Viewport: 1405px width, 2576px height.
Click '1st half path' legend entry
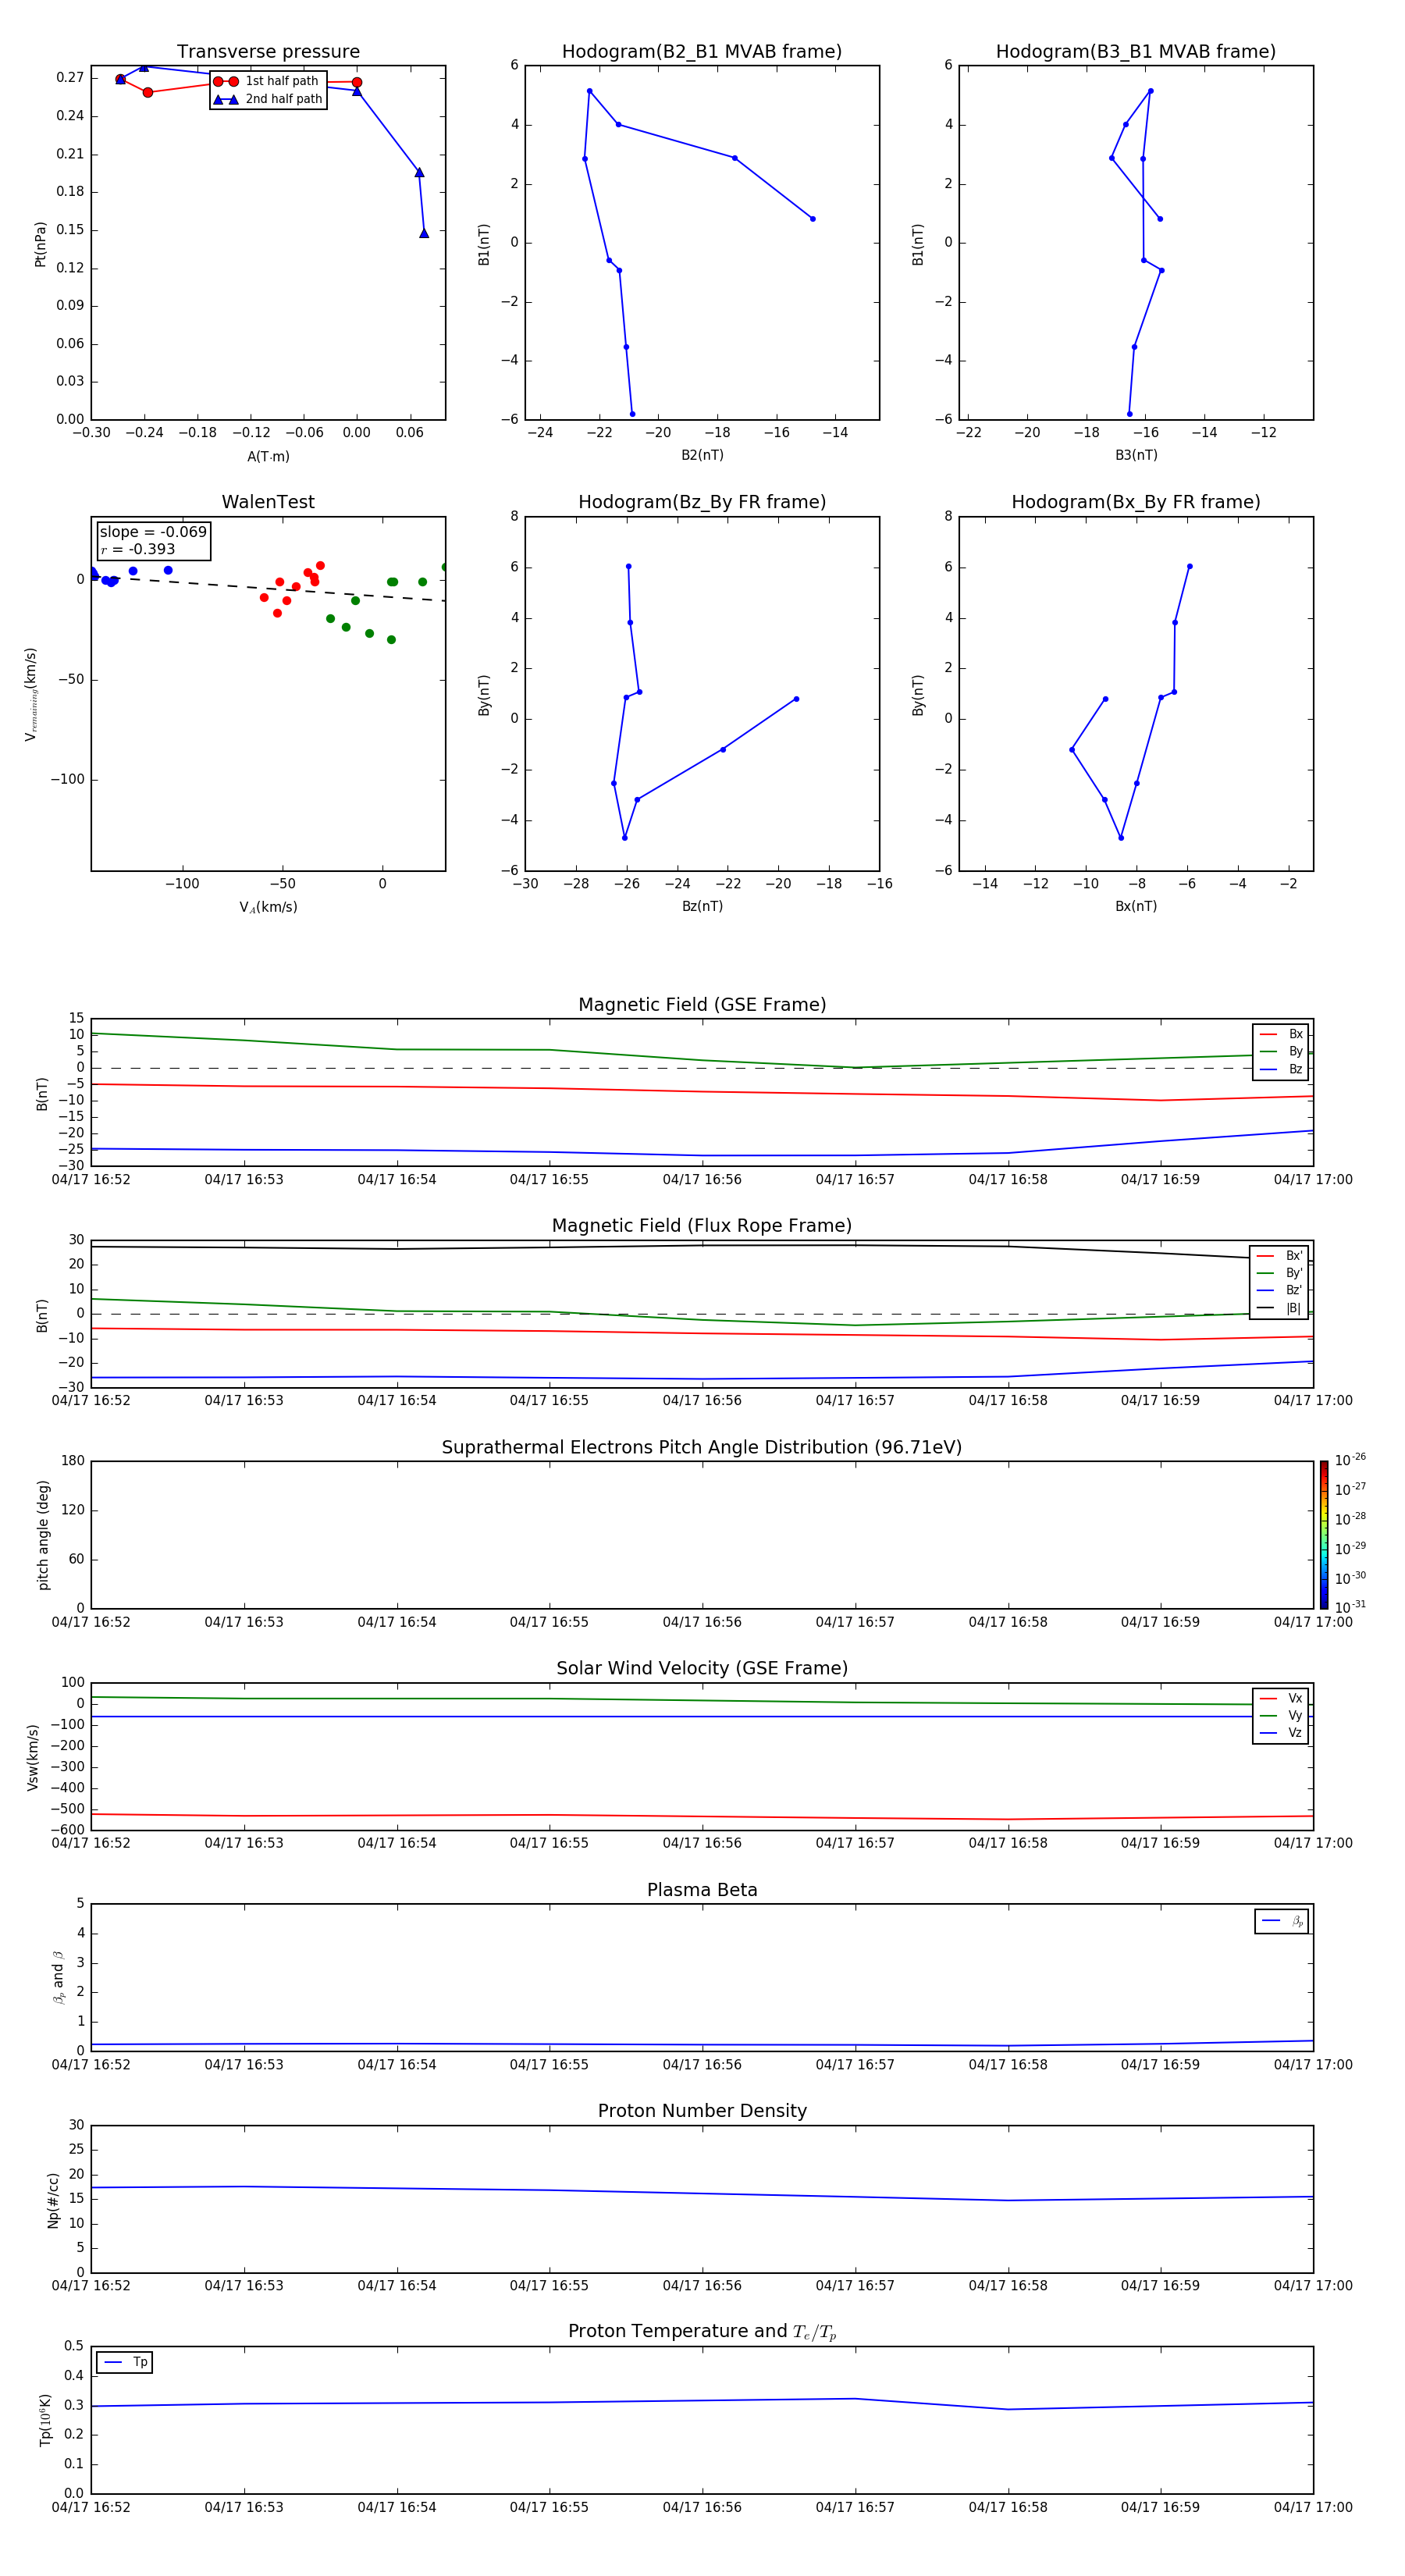tap(267, 81)
